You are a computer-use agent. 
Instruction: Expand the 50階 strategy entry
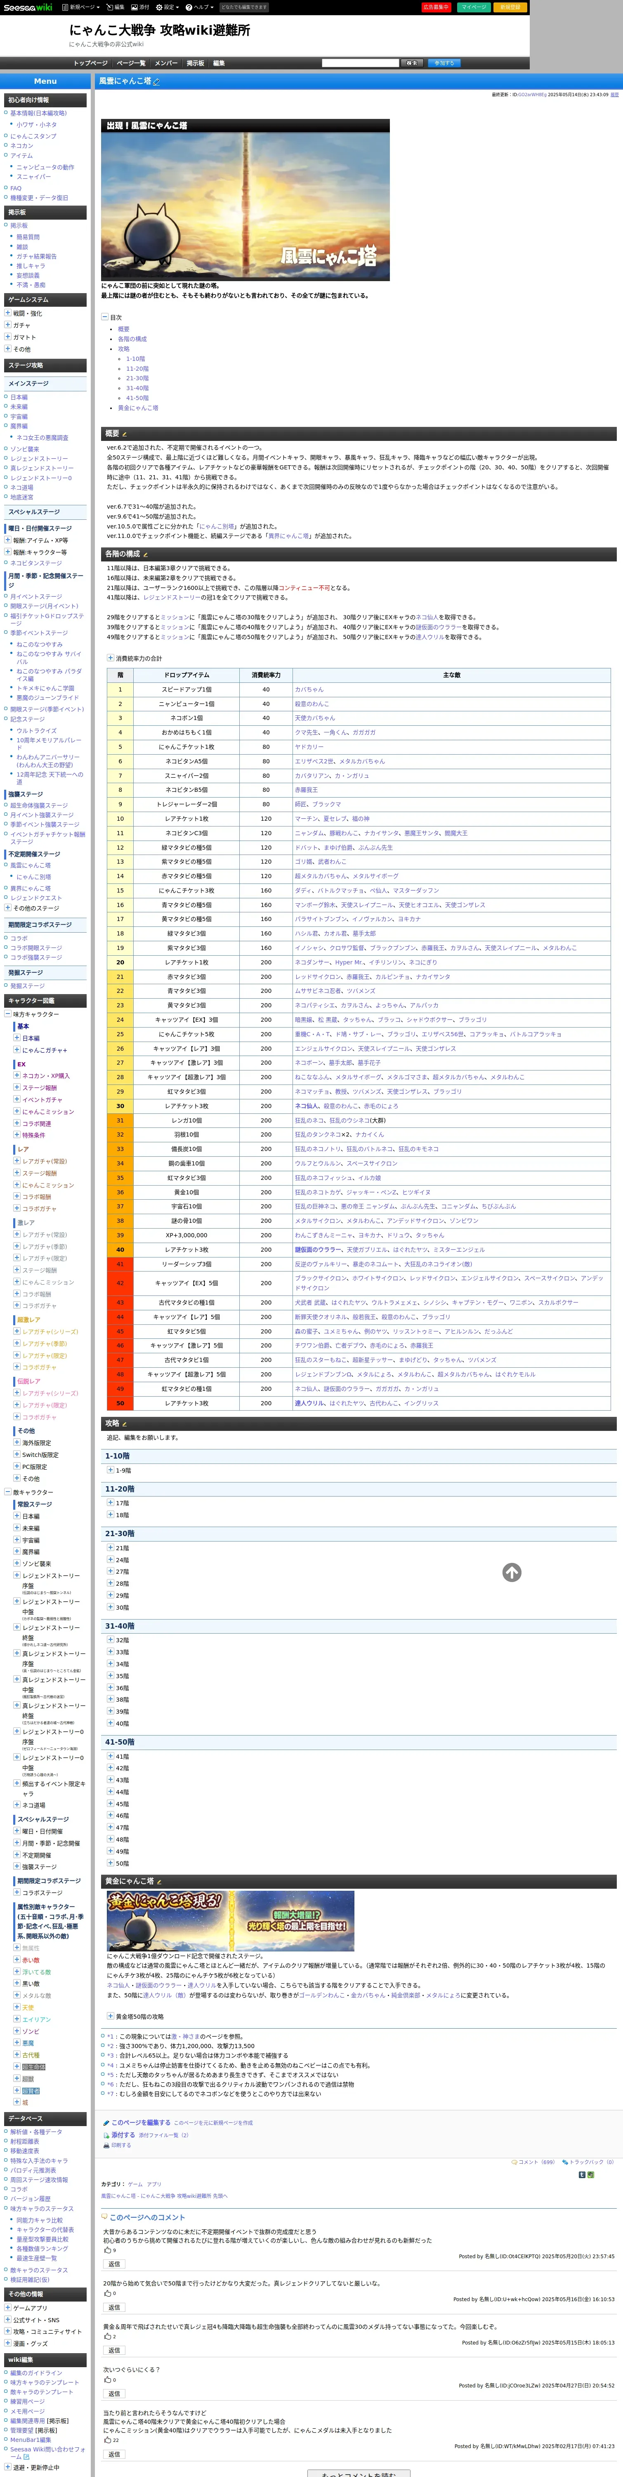coord(111,1863)
